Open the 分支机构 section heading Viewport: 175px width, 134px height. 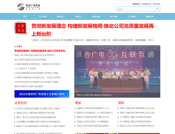tap(20, 103)
